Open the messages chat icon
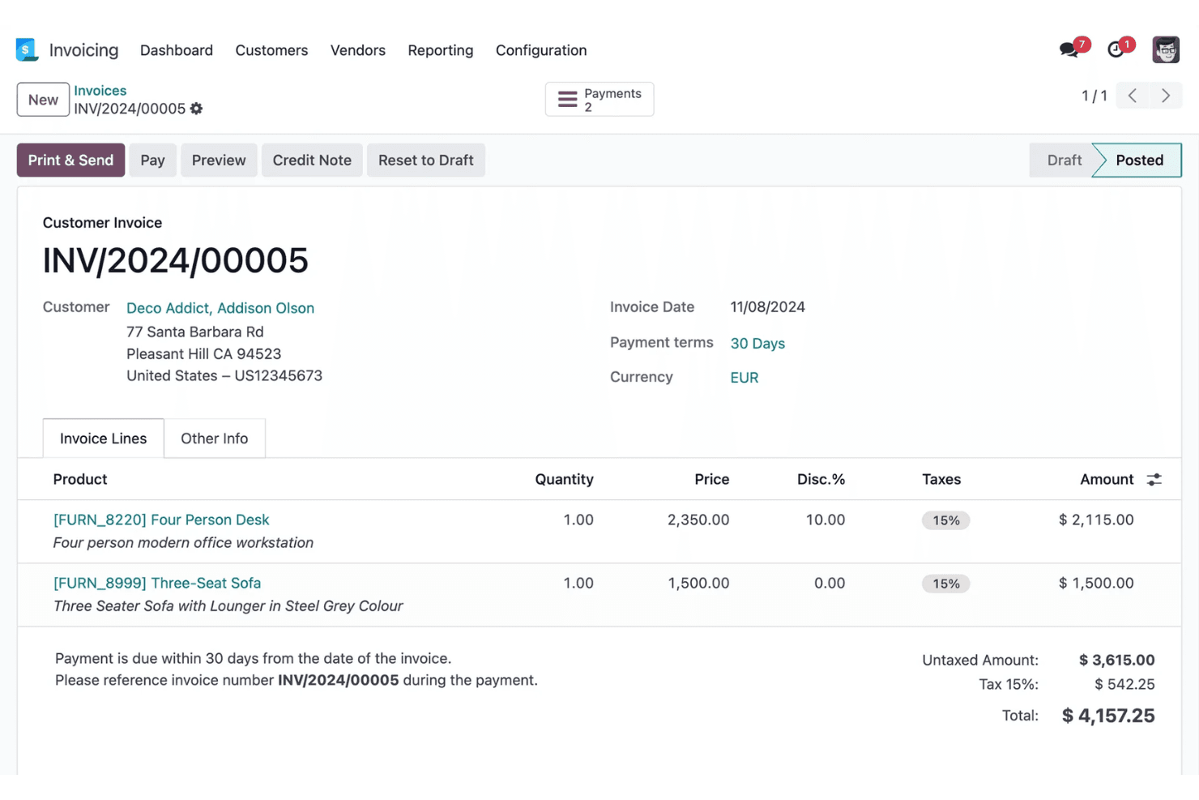Screen dimensions: 1199x800 (x=1069, y=50)
